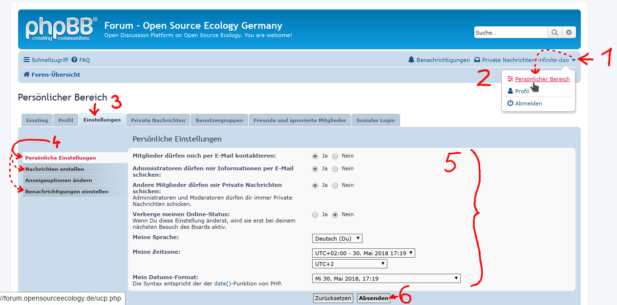Open the UTC+2 timezone dropdown
The height and width of the screenshot is (305, 617).
(349, 264)
